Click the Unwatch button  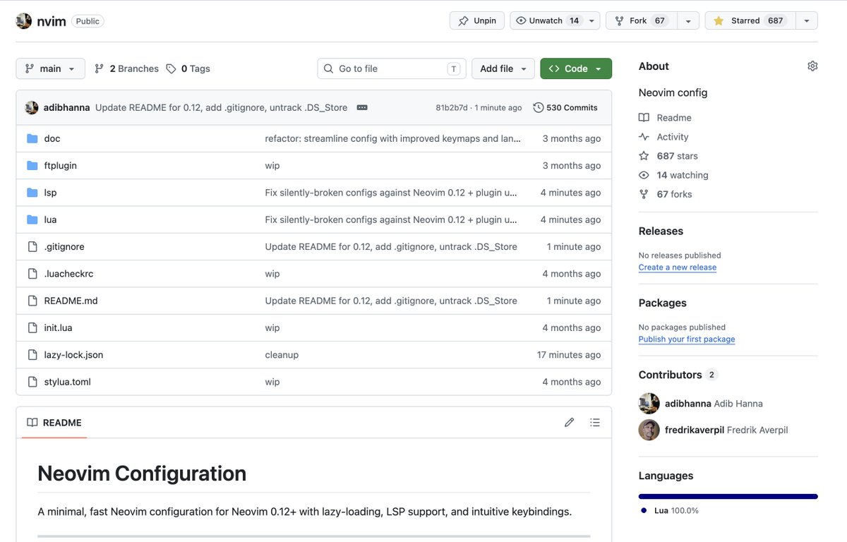click(547, 20)
